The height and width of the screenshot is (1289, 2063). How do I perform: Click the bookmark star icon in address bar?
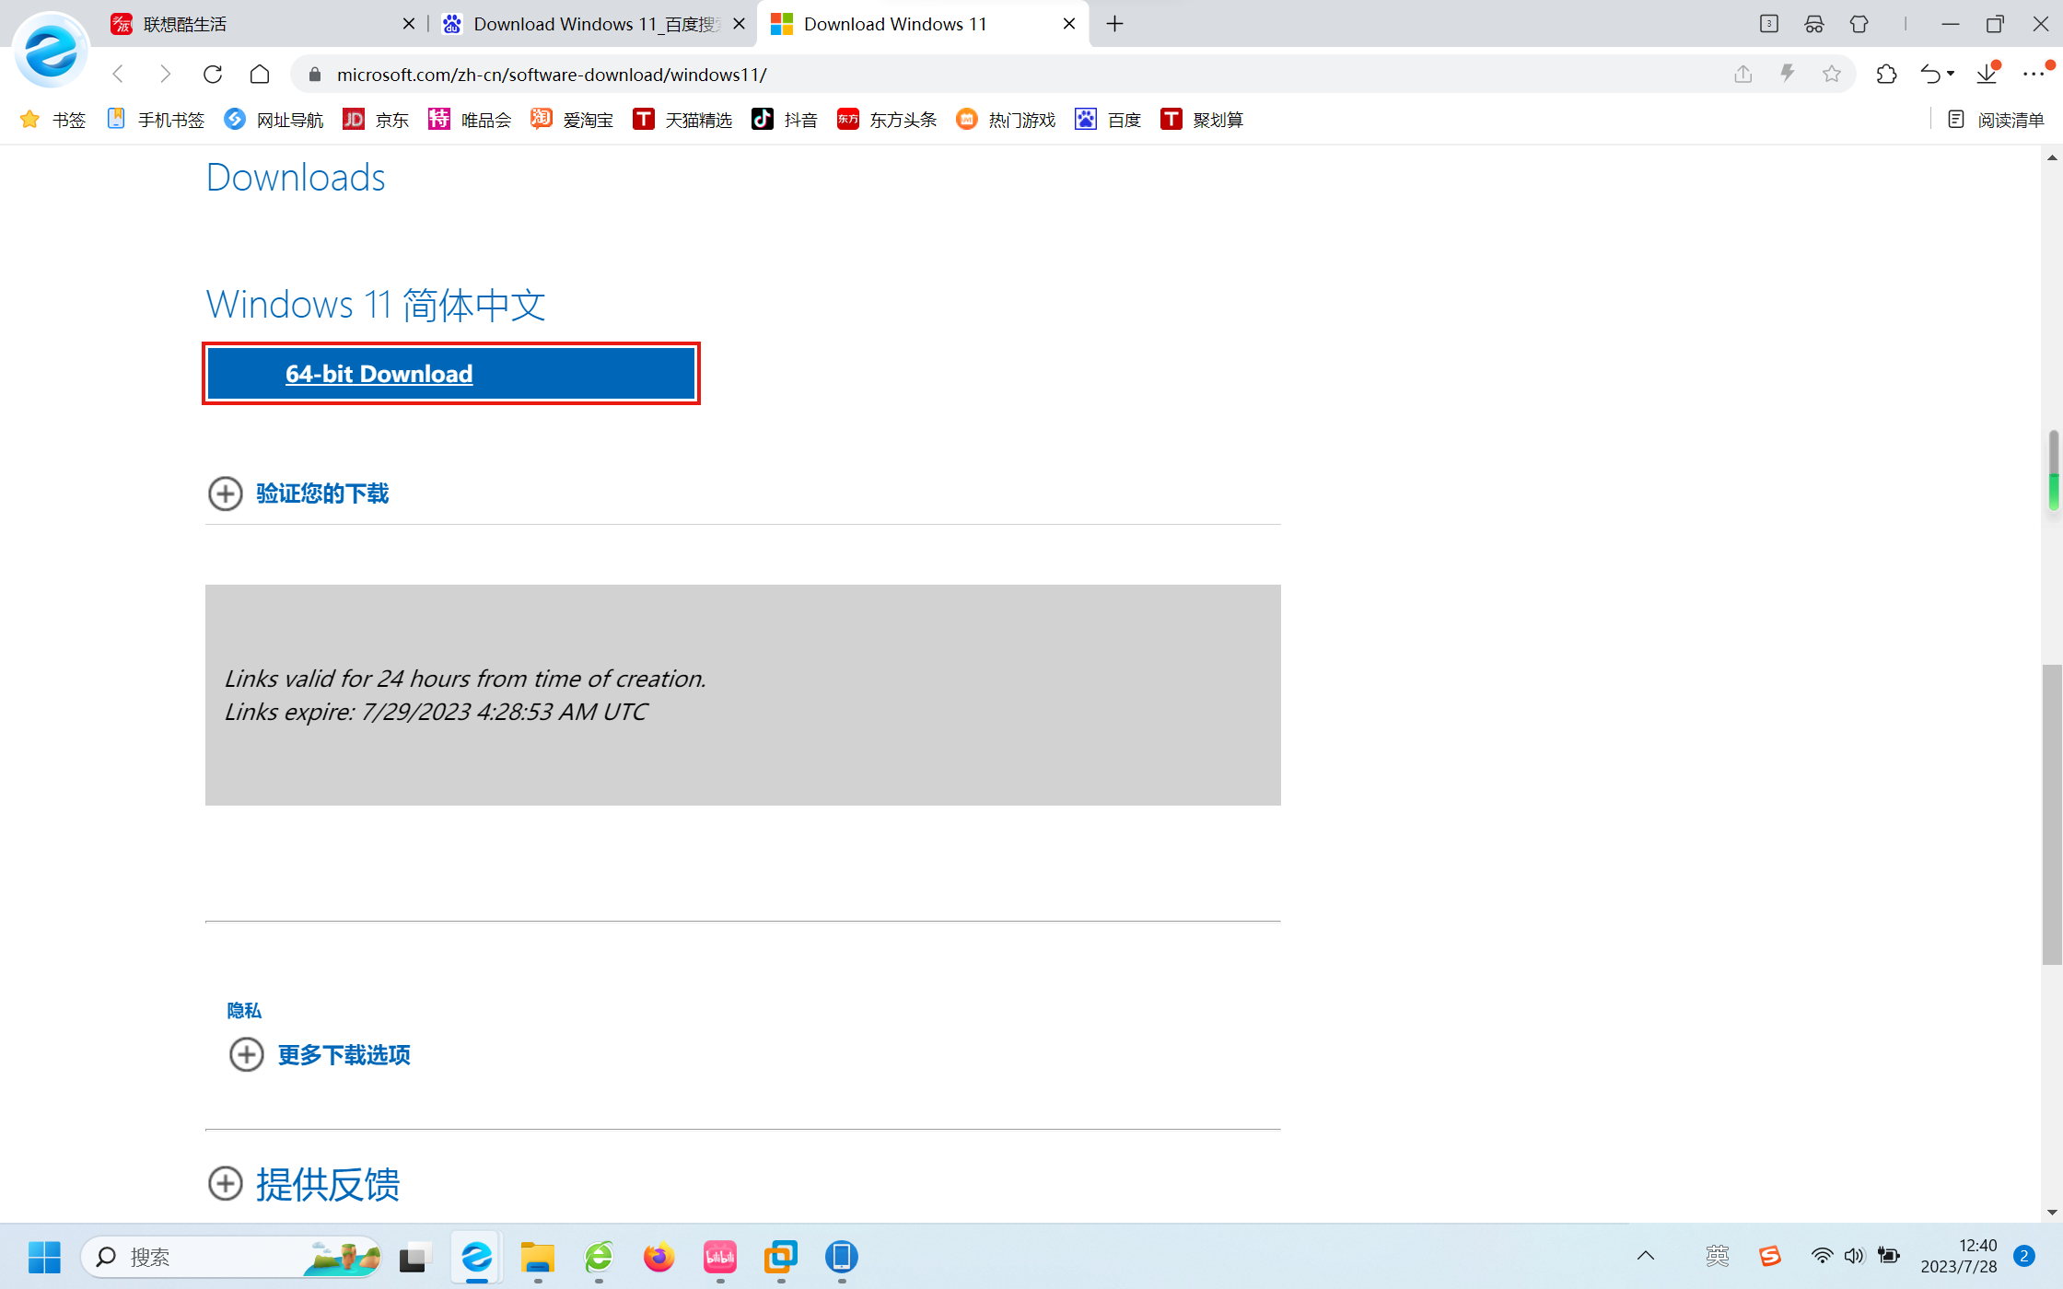[1831, 74]
